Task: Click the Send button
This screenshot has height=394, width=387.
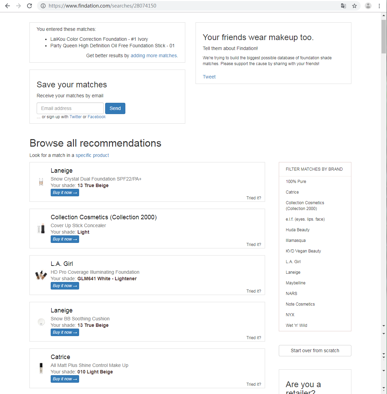Action: pos(115,108)
